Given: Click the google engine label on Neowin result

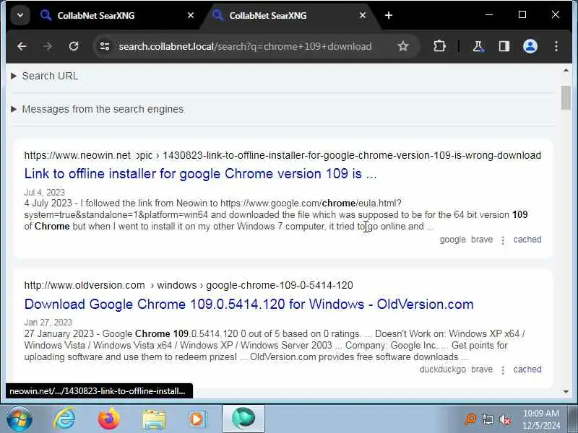Looking at the screenshot, I should pyautogui.click(x=452, y=240).
